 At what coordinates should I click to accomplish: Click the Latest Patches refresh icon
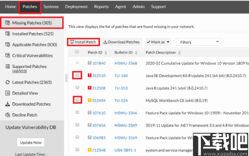click(7, 82)
